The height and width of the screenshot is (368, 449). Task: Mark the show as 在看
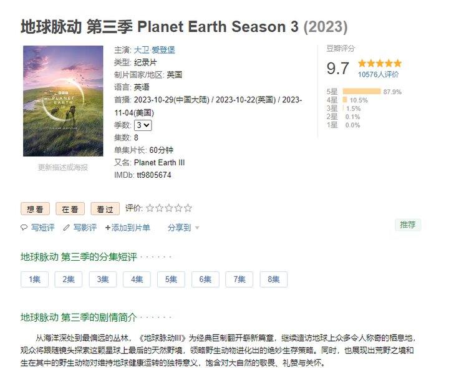tap(70, 209)
